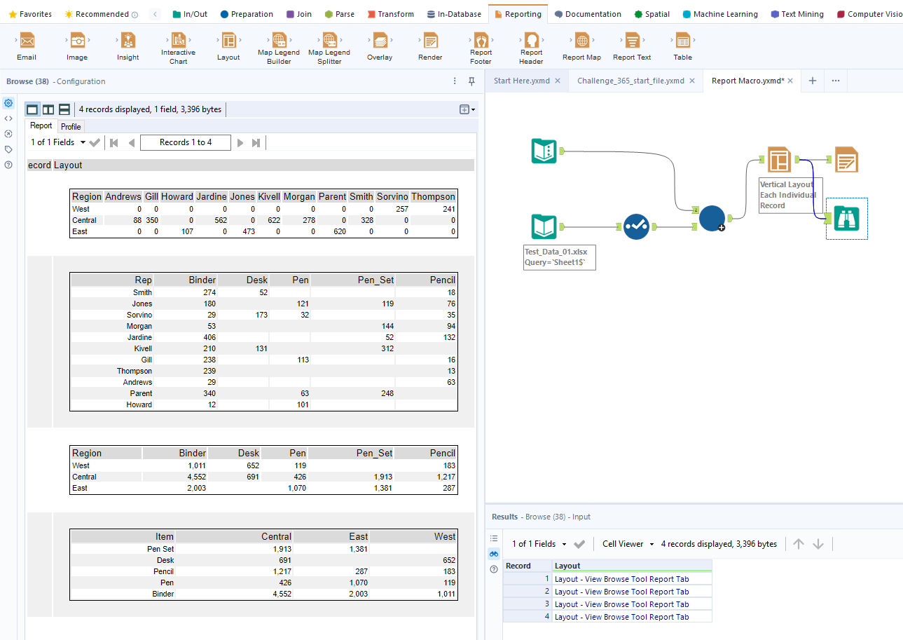The image size is (903, 640).
Task: Select the Interactive Chart tool icon
Action: click(x=178, y=40)
